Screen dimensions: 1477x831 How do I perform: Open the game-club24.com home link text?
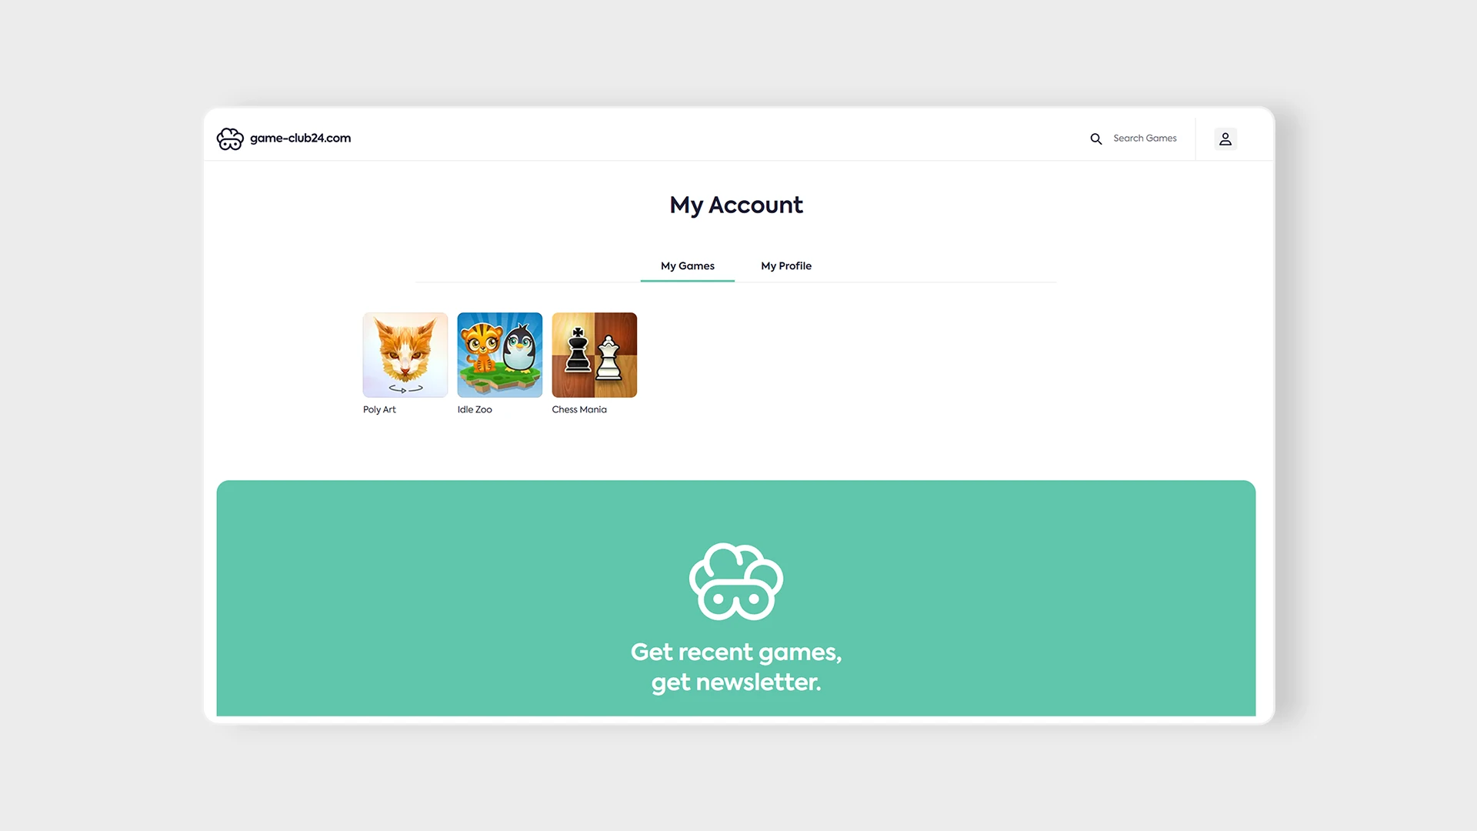(x=300, y=138)
